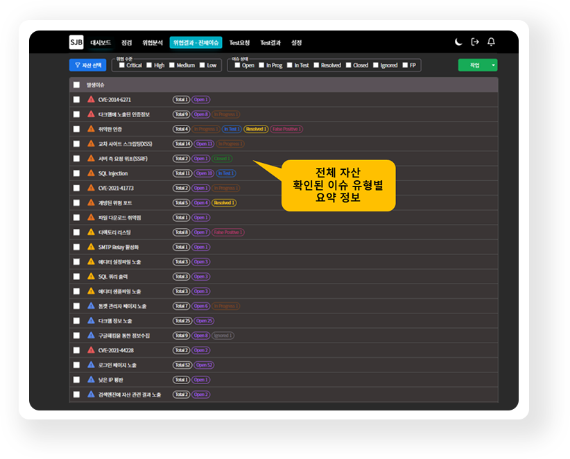The width and height of the screenshot is (570, 459).
Task: Open the Test결과 menu tab
Action: point(270,42)
